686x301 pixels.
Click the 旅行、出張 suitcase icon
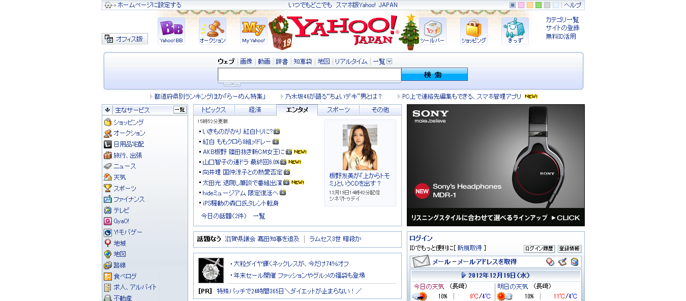pyautogui.click(x=108, y=155)
